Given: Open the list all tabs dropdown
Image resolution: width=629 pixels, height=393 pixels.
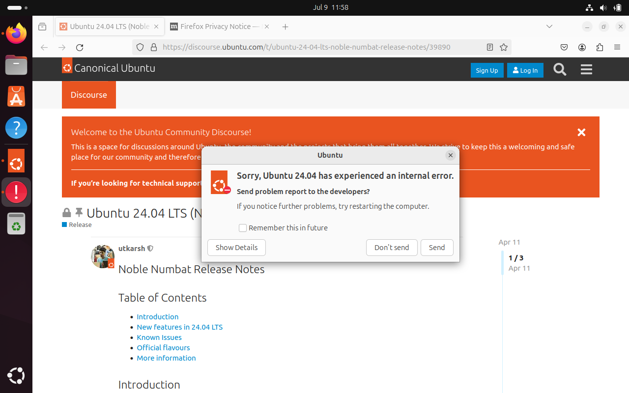Looking at the screenshot, I should [x=549, y=27].
